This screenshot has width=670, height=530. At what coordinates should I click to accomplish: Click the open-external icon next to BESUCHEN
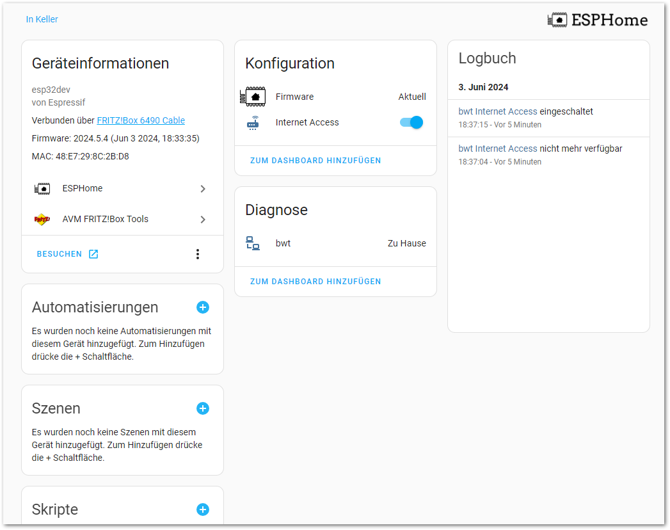93,254
